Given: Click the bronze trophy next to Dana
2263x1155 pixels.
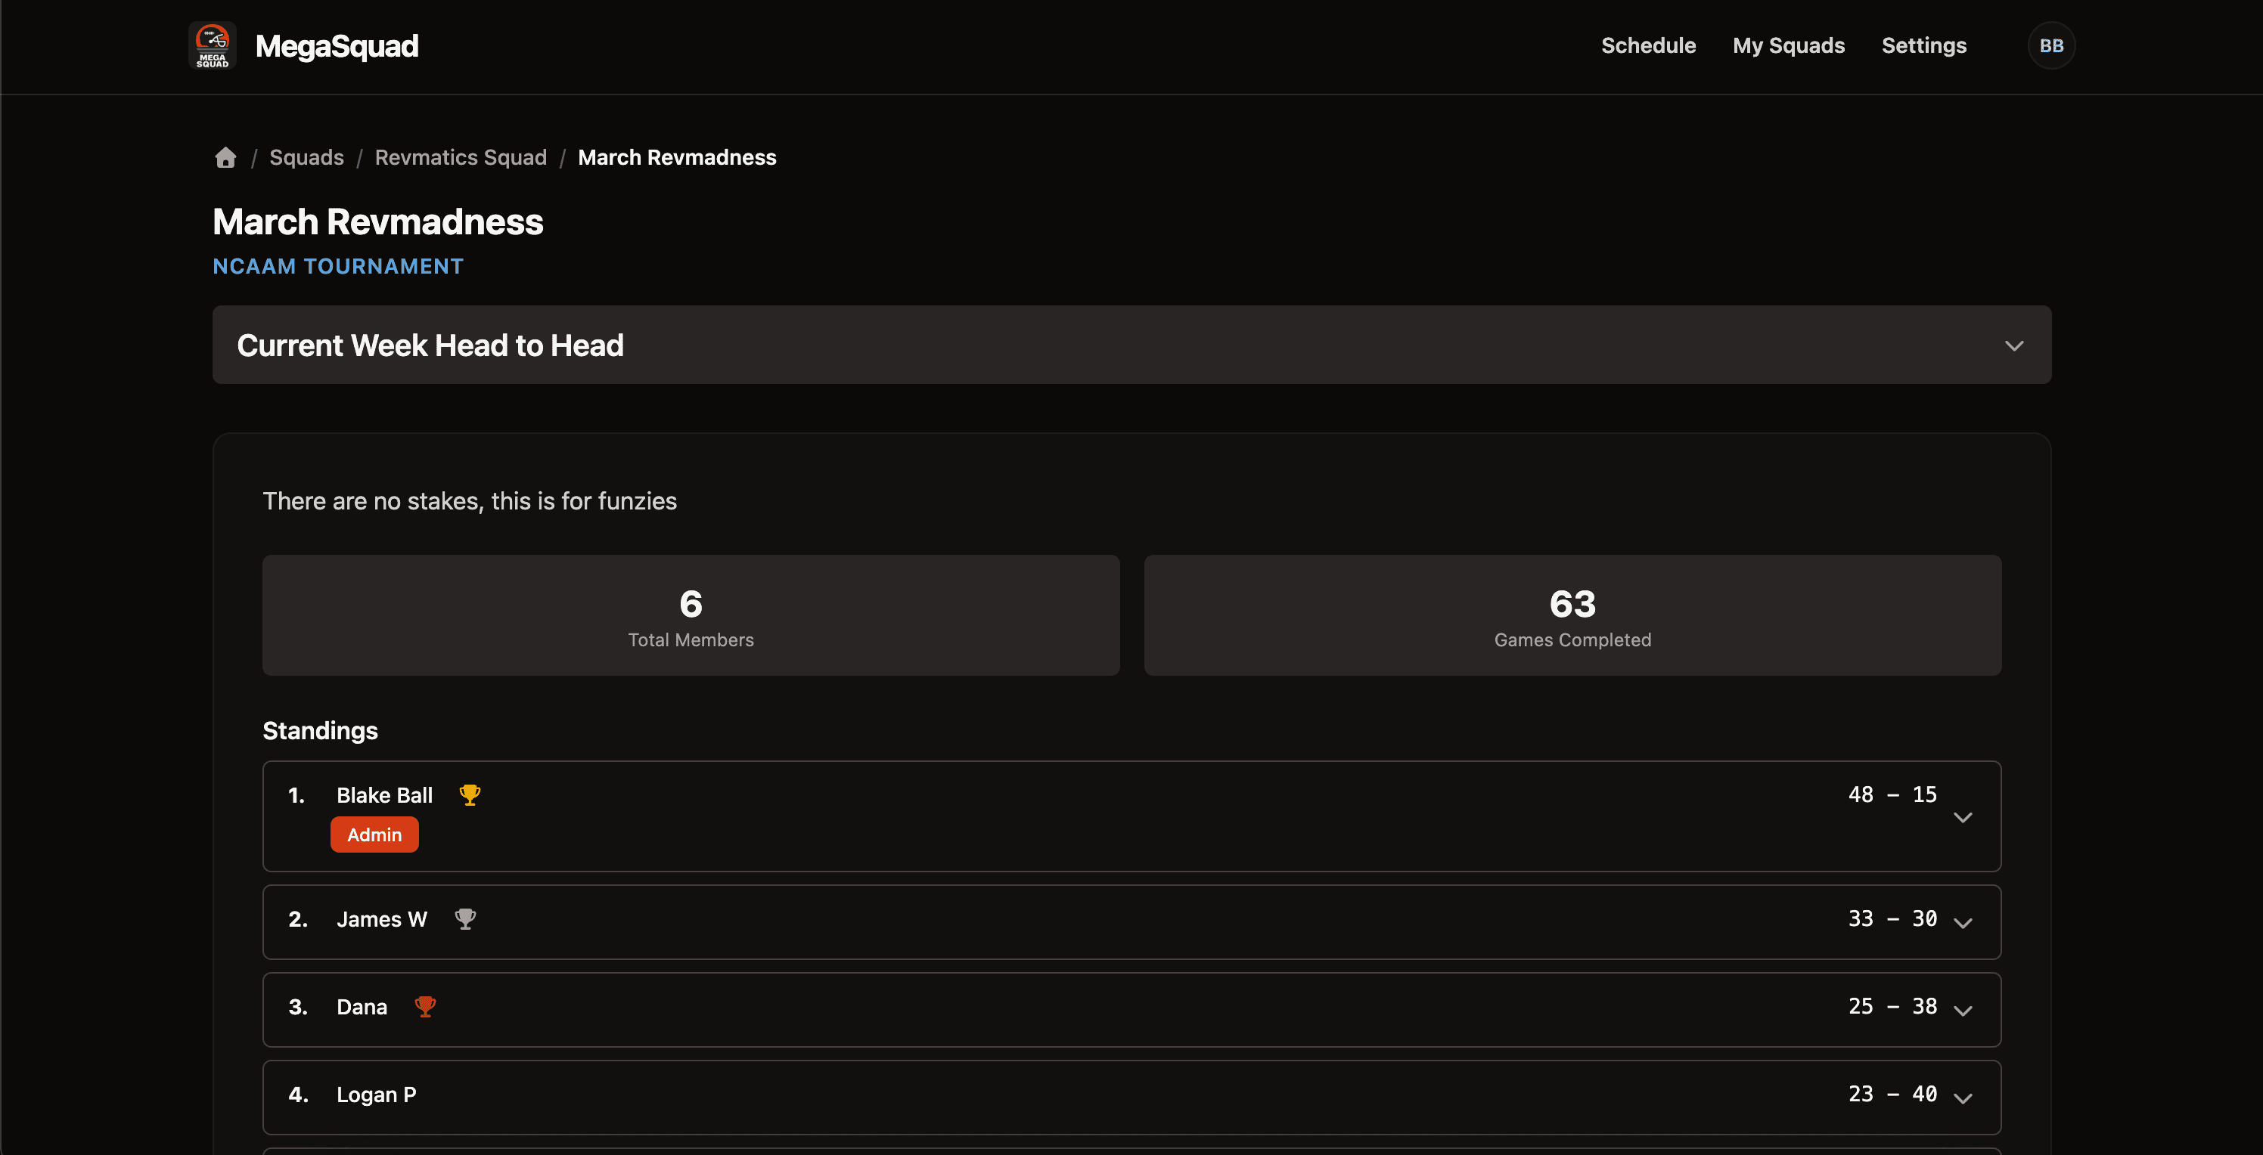Looking at the screenshot, I should pyautogui.click(x=425, y=1007).
